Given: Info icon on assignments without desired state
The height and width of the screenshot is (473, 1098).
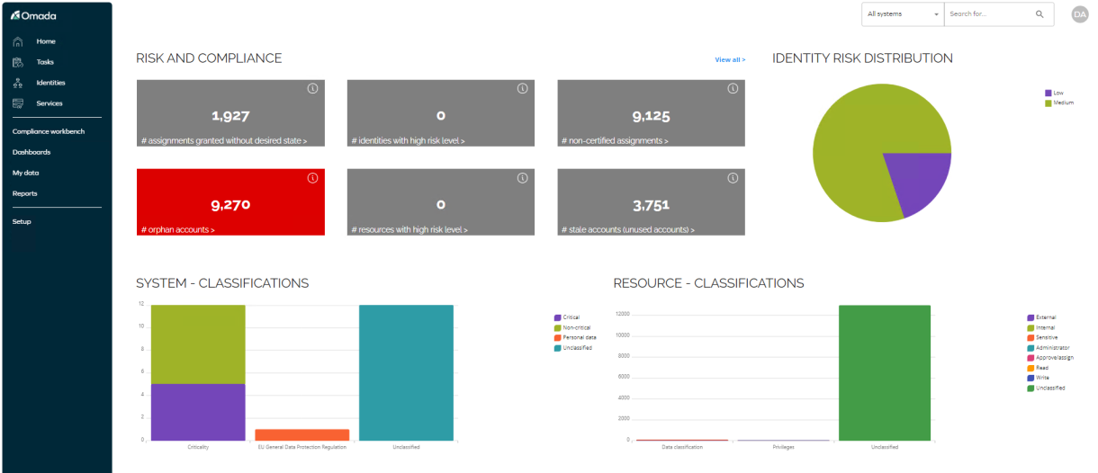Looking at the screenshot, I should click(312, 89).
